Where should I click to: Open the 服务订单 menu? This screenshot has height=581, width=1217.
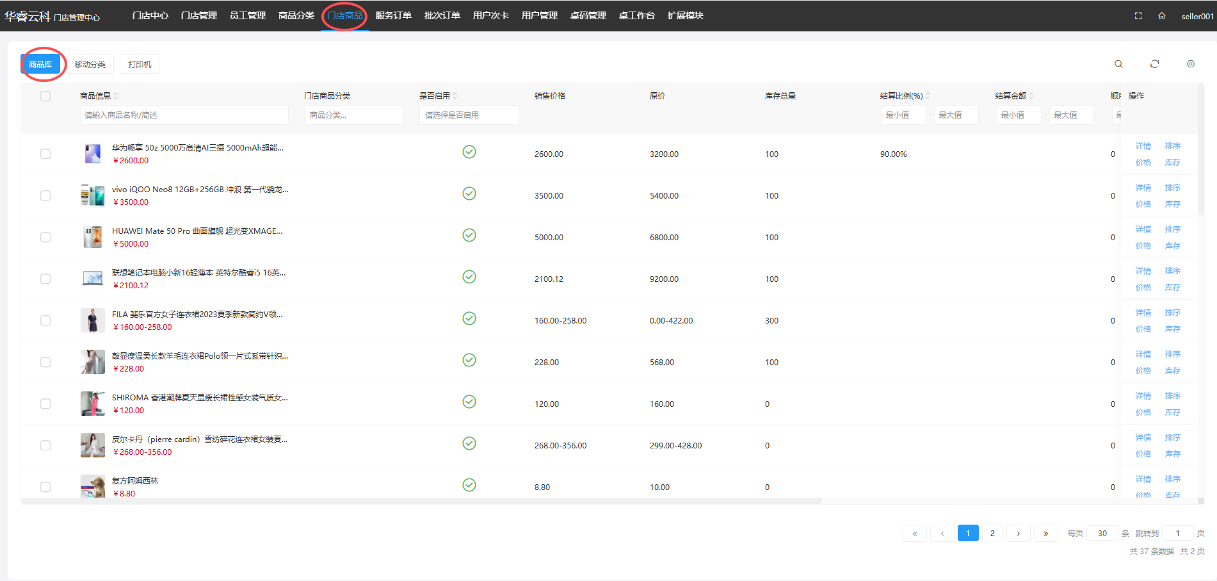point(393,15)
